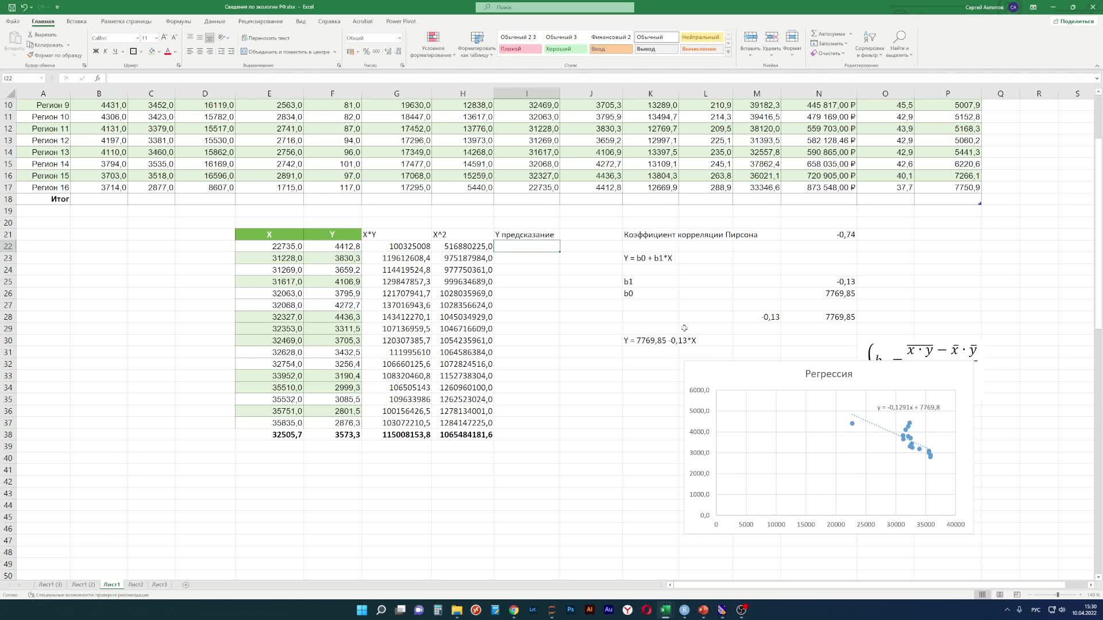Align text to middle vertically
Viewport: 1103px width, 620px height.
pyautogui.click(x=200, y=37)
